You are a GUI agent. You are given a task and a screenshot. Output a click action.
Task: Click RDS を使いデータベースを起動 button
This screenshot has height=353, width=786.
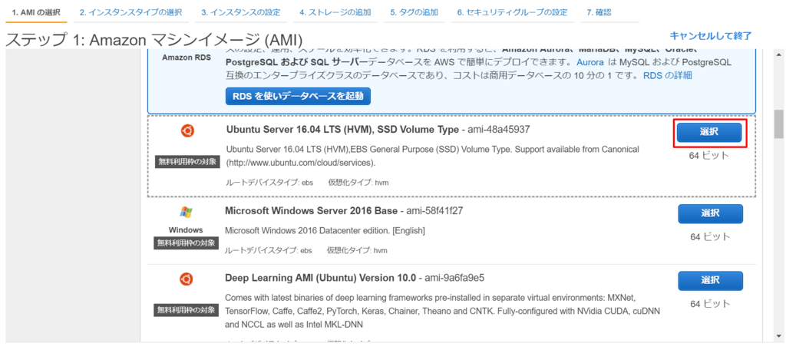coord(298,96)
